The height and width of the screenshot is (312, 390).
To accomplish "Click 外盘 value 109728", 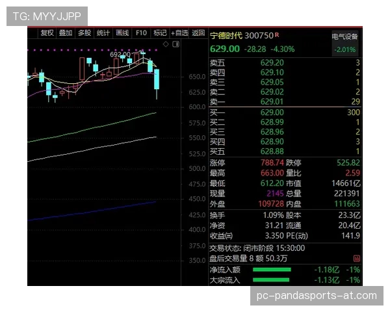I will pos(271,203).
